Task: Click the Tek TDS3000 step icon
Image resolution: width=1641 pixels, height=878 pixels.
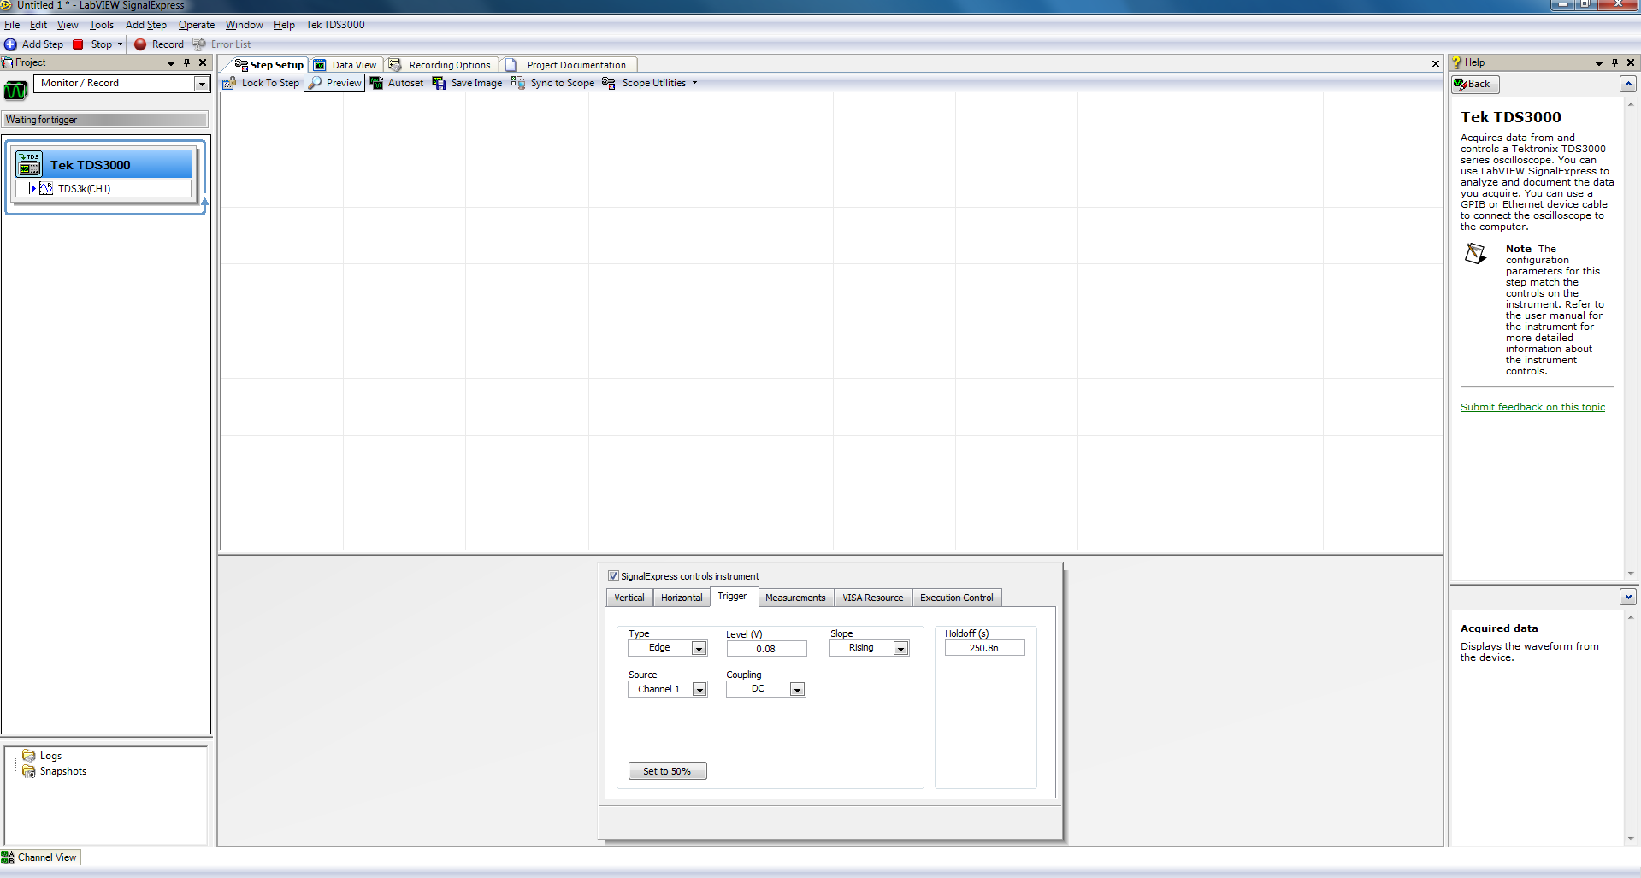Action: point(29,164)
